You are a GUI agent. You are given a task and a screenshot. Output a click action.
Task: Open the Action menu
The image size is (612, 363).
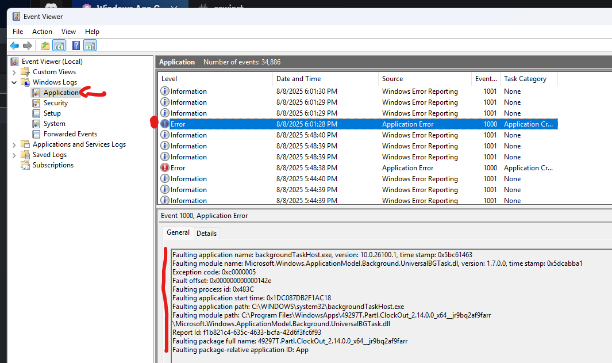pos(42,32)
